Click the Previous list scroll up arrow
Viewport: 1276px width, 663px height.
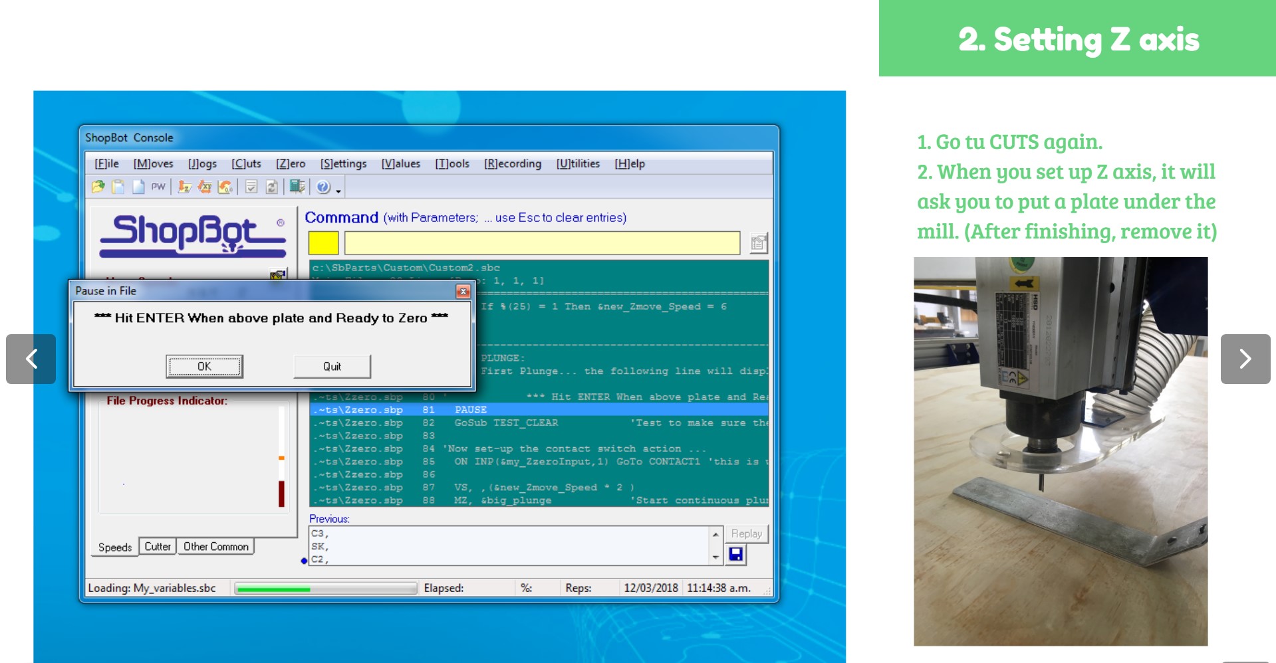click(x=715, y=534)
